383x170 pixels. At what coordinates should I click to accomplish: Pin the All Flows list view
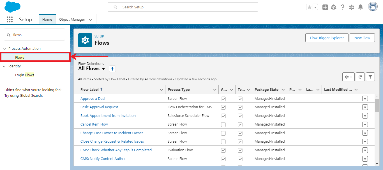click(112, 69)
